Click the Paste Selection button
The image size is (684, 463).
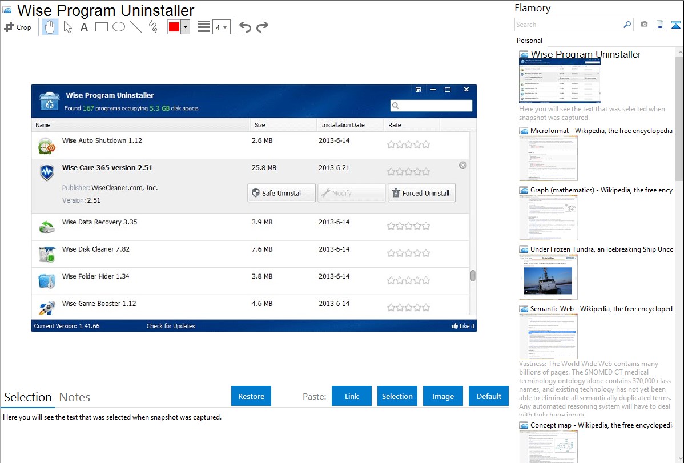397,396
